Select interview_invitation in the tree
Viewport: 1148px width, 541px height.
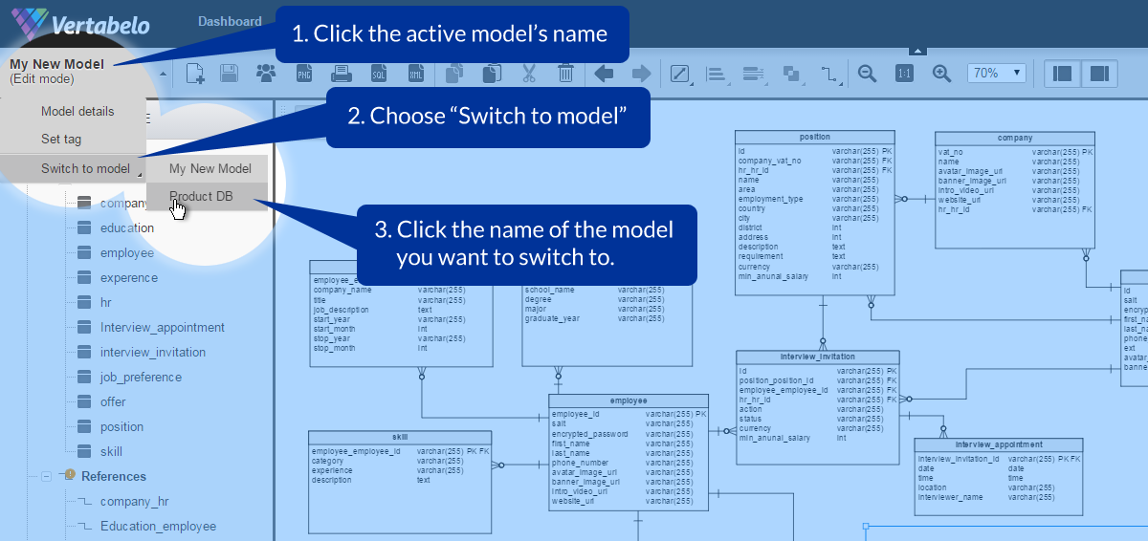click(153, 352)
